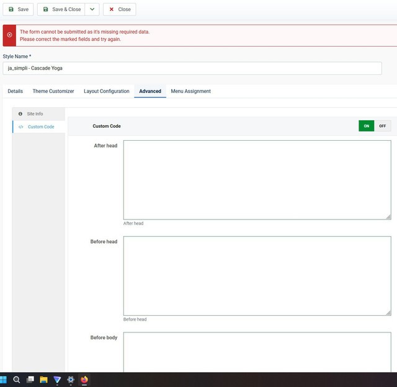
Task: Open File Explorer from the taskbar
Action: [43, 380]
